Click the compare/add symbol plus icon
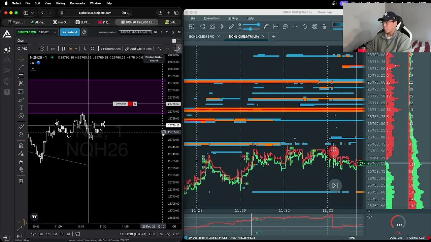The image size is (431, 242). coord(42,49)
